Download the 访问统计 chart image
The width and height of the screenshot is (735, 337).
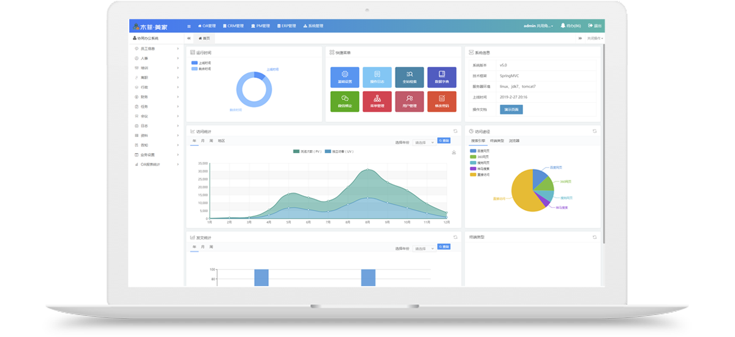coord(454,152)
